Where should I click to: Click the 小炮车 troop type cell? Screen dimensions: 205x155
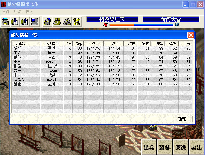click(x=52, y=71)
